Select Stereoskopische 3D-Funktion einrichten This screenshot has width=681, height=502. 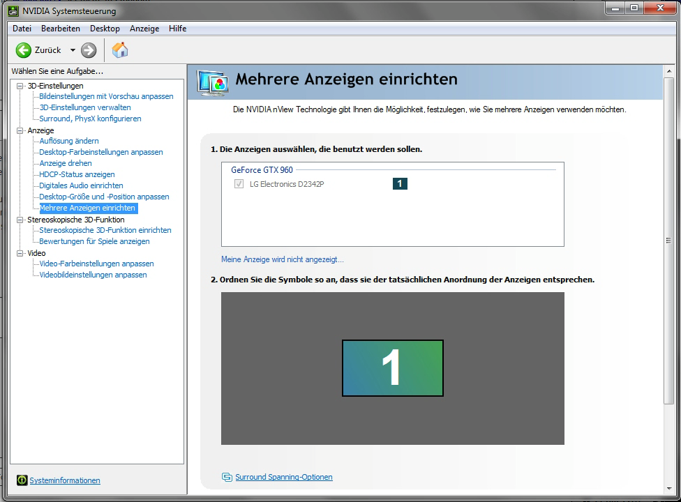(105, 230)
